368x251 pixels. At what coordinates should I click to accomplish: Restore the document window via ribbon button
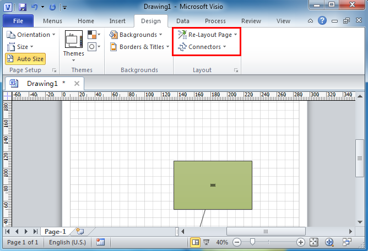tap(347, 21)
